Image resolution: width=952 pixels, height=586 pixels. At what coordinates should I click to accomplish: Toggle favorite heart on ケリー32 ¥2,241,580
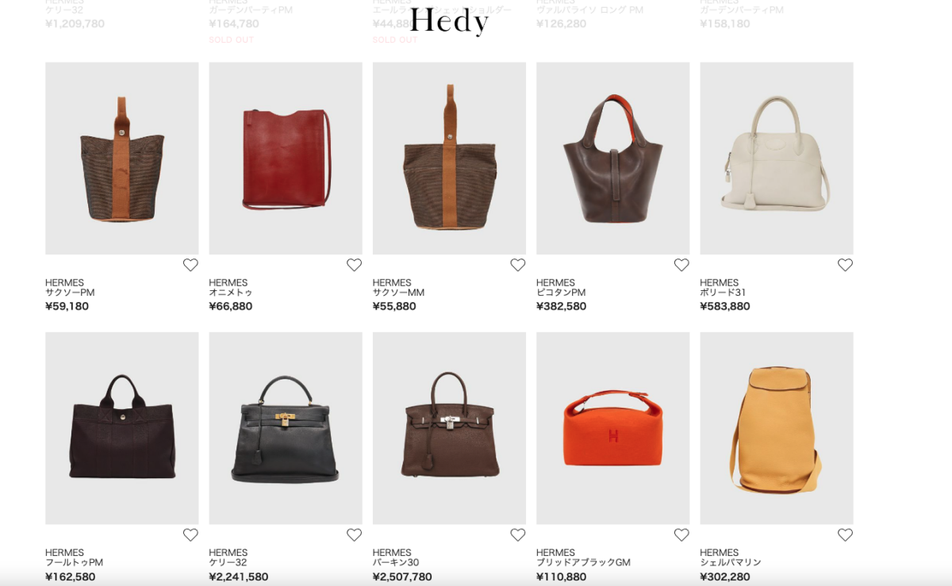[354, 534]
